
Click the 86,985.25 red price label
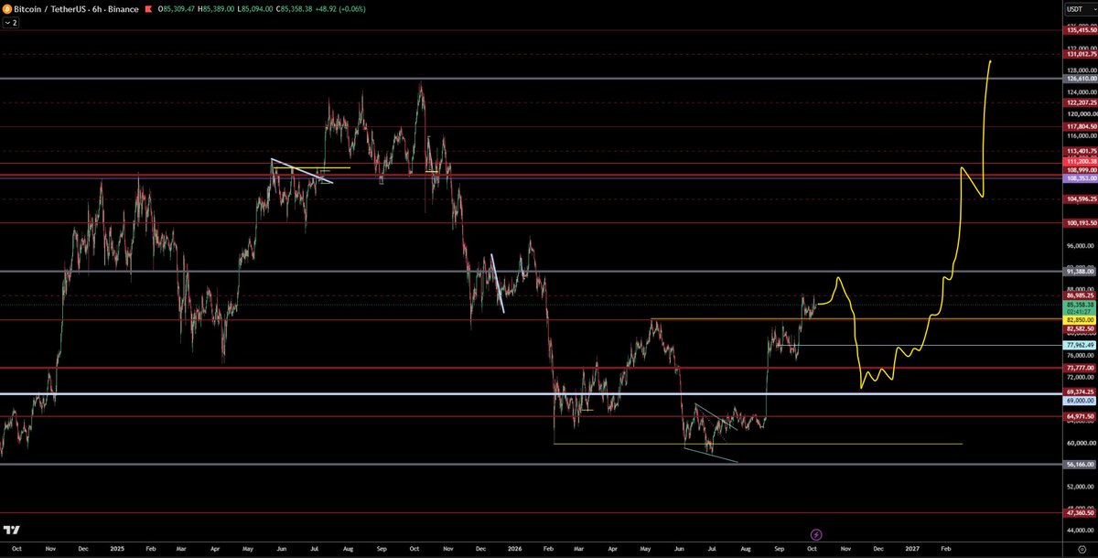tap(1081, 295)
